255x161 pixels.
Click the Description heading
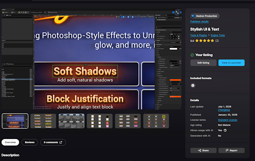click(10, 155)
